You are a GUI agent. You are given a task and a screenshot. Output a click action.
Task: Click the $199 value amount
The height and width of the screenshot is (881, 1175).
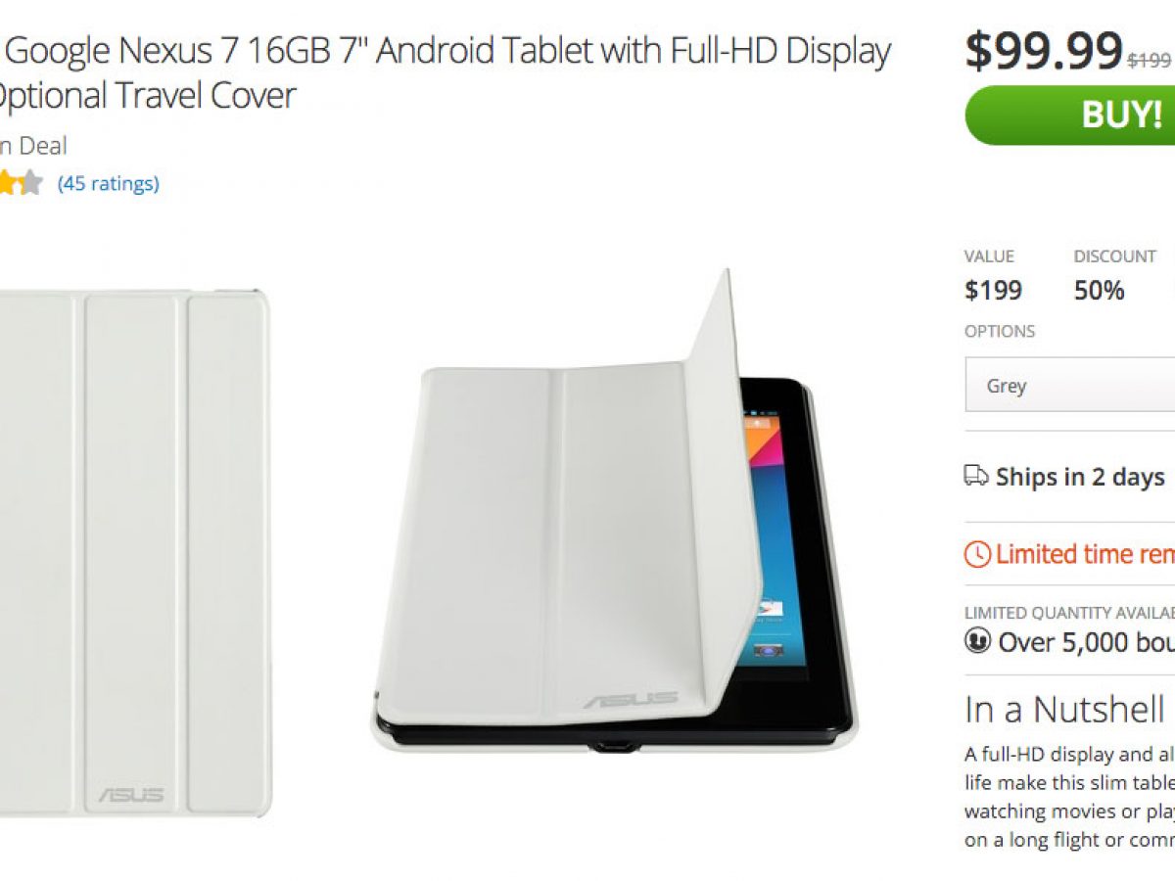point(993,291)
